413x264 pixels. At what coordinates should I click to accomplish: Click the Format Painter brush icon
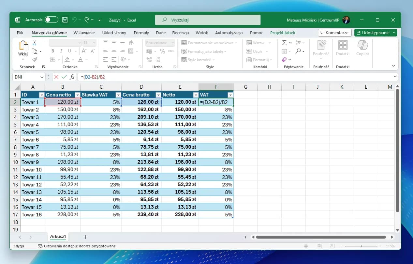(35, 60)
